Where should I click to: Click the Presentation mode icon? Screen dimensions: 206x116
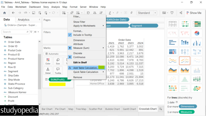pyautogui.click(x=172, y=13)
